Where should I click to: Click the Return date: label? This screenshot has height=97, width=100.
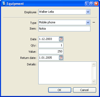(x=28, y=58)
